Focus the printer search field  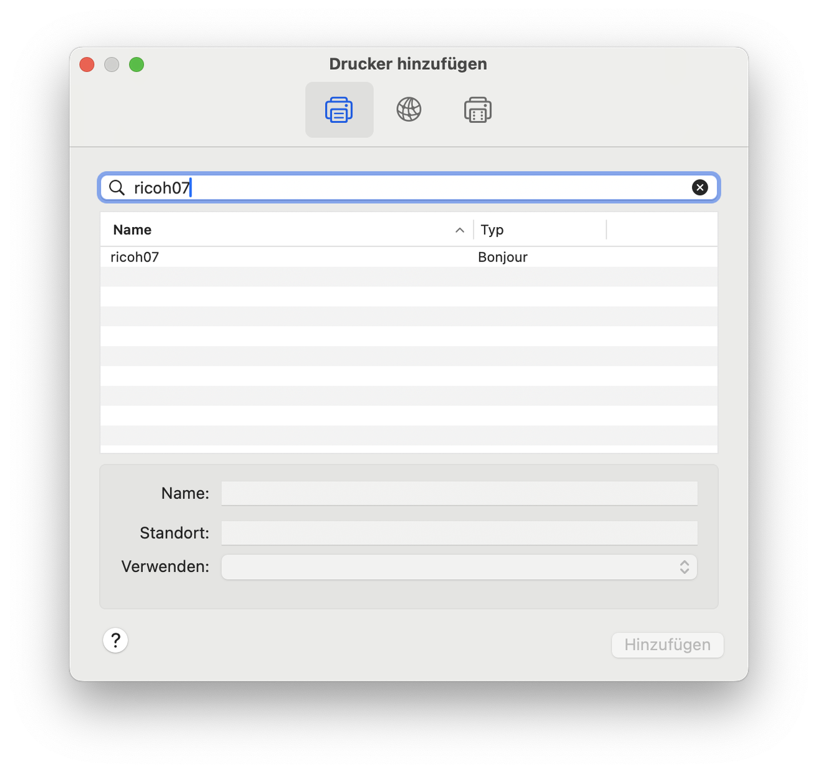point(409,187)
